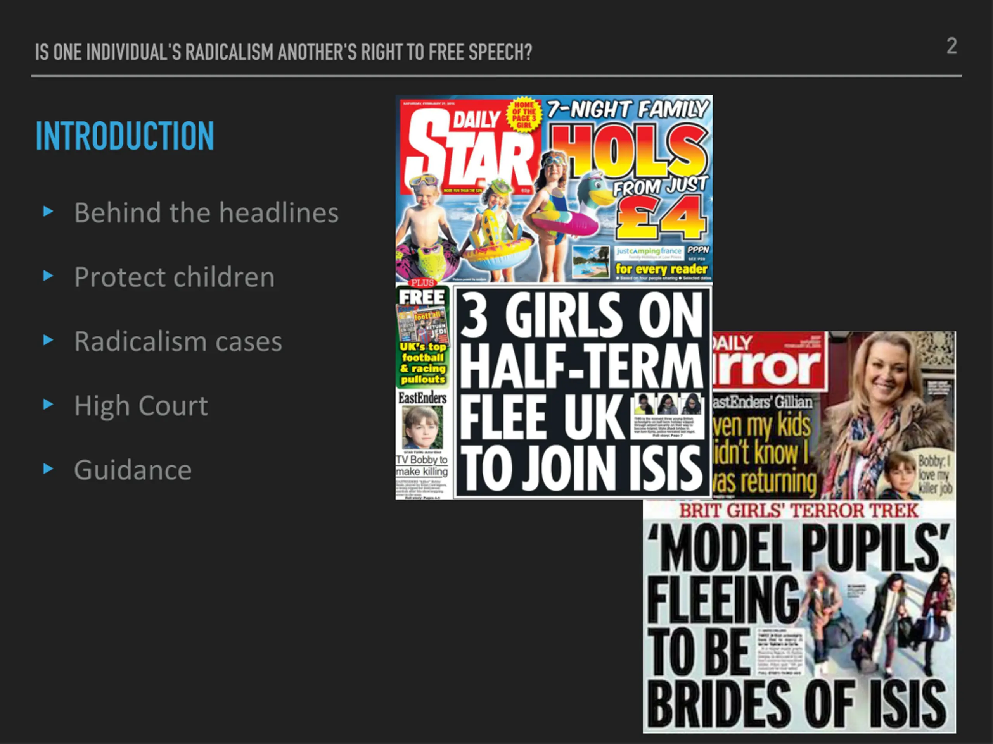Click the 'Protect children' bullet text
Viewport: 993px width, 744px height.
point(174,277)
